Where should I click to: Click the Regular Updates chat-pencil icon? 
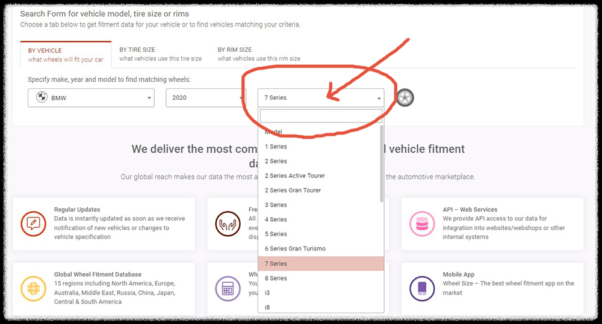tap(33, 224)
